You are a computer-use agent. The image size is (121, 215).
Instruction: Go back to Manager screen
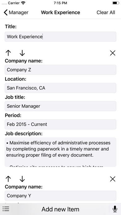coord(16,12)
